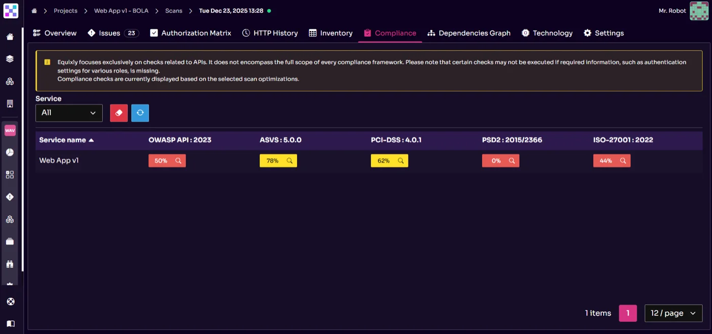Magnify OWASP API 2023 compliance details
Viewport: 712px width, 334px height.
coord(179,160)
